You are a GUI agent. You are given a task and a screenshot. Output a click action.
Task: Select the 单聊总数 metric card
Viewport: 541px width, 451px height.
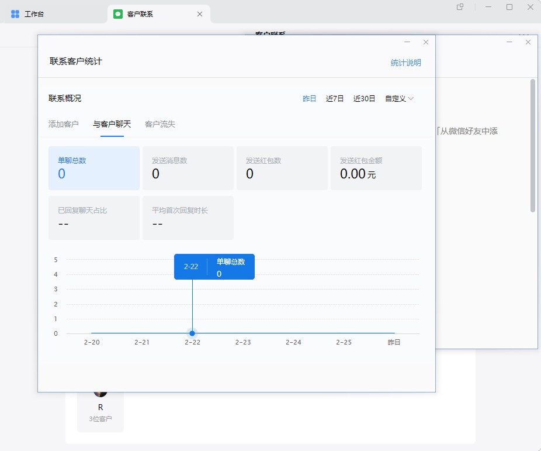(x=93, y=168)
